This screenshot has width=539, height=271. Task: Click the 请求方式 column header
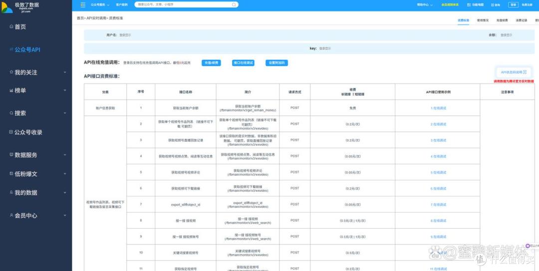click(x=295, y=92)
